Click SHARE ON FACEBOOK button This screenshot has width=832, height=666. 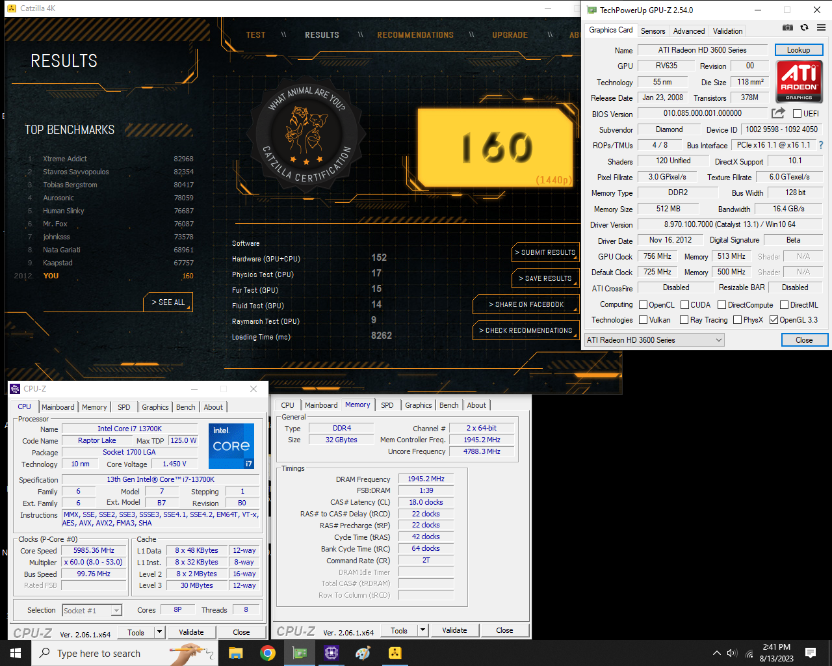pos(525,304)
